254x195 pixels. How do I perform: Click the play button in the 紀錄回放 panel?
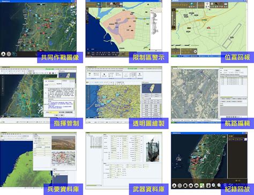click(x=174, y=186)
